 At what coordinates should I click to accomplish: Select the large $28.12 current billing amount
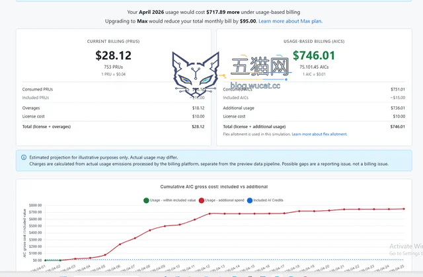(x=113, y=56)
